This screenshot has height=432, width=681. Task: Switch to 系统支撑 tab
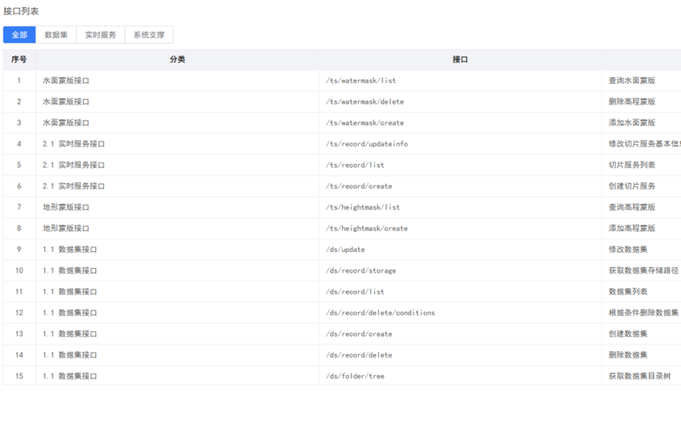[x=149, y=35]
